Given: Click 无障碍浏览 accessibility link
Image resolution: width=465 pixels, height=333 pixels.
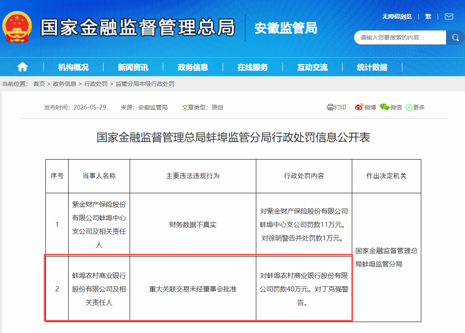Looking at the screenshot, I should pos(397,16).
